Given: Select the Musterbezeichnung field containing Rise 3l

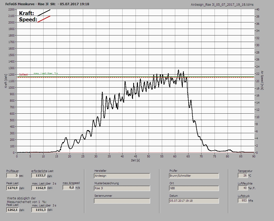Looking at the screenshot, I should click(122, 188).
